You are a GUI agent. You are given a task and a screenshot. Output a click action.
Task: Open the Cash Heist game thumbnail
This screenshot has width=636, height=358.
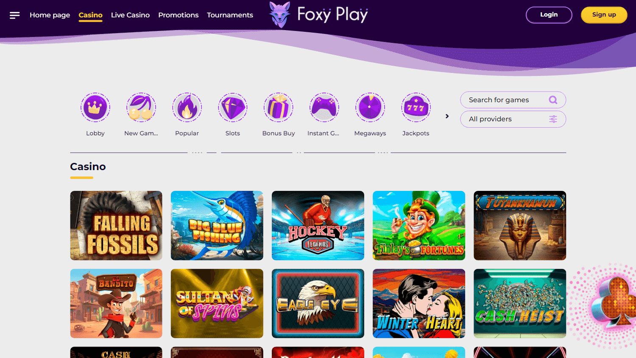[520, 304]
